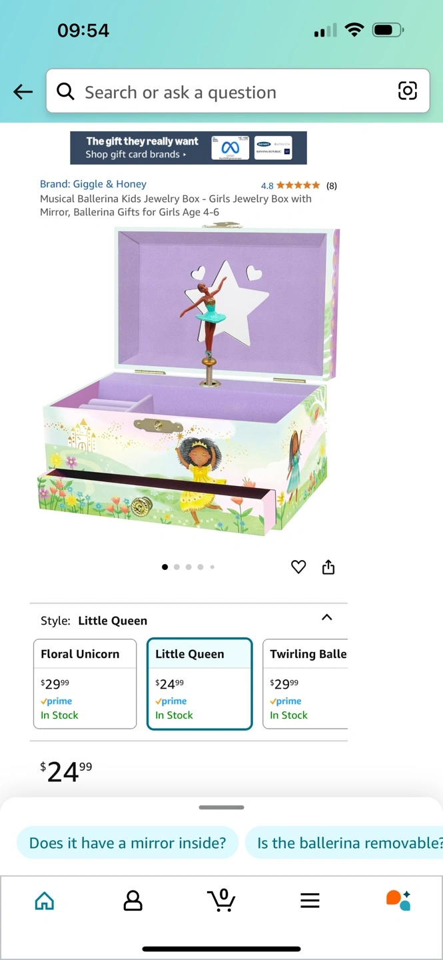View the 4.8 star rating reviews

tap(299, 185)
